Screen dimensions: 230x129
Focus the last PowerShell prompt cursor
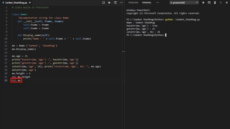(166, 35)
